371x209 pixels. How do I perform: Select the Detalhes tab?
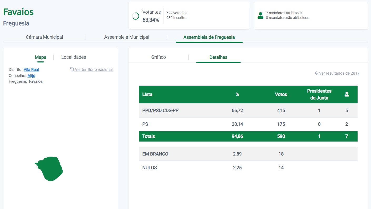pyautogui.click(x=218, y=57)
